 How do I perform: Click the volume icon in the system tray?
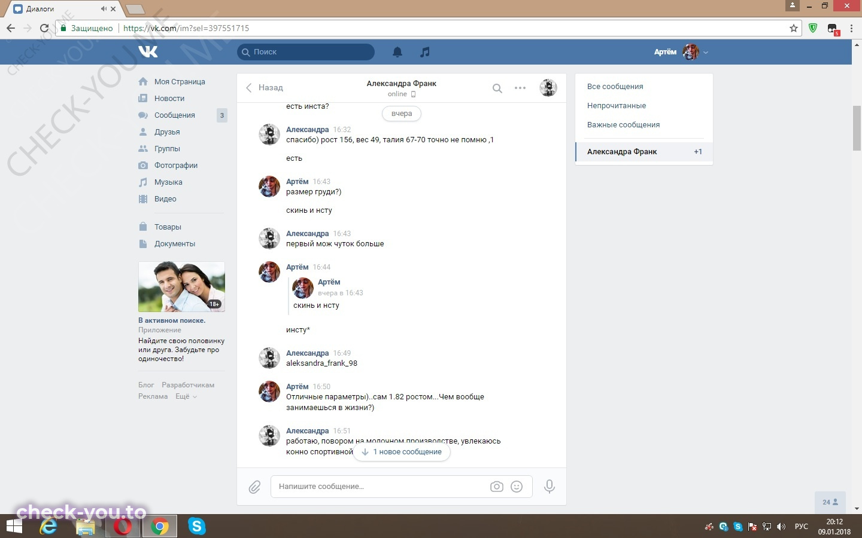[x=781, y=527]
